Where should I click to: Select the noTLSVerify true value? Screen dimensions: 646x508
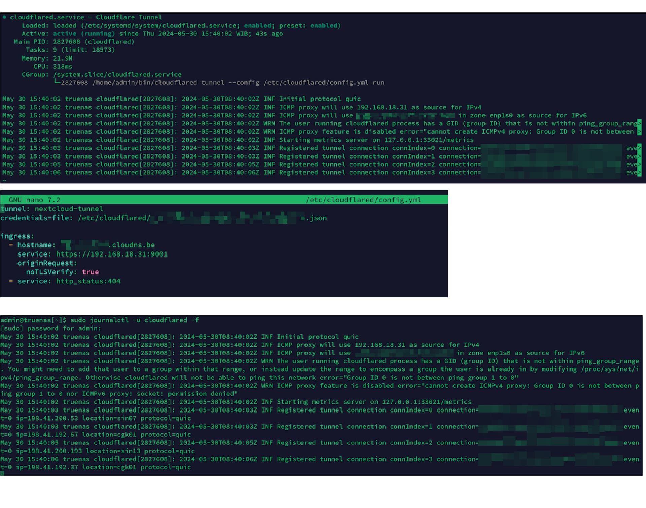(x=90, y=272)
